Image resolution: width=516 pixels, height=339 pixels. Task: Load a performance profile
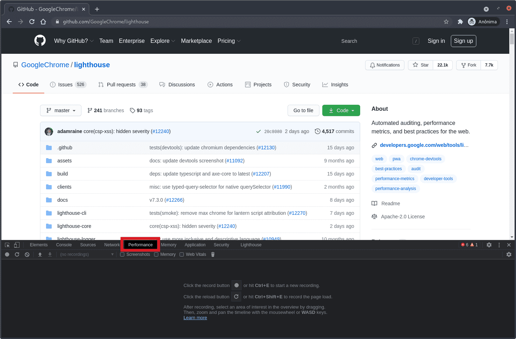40,254
